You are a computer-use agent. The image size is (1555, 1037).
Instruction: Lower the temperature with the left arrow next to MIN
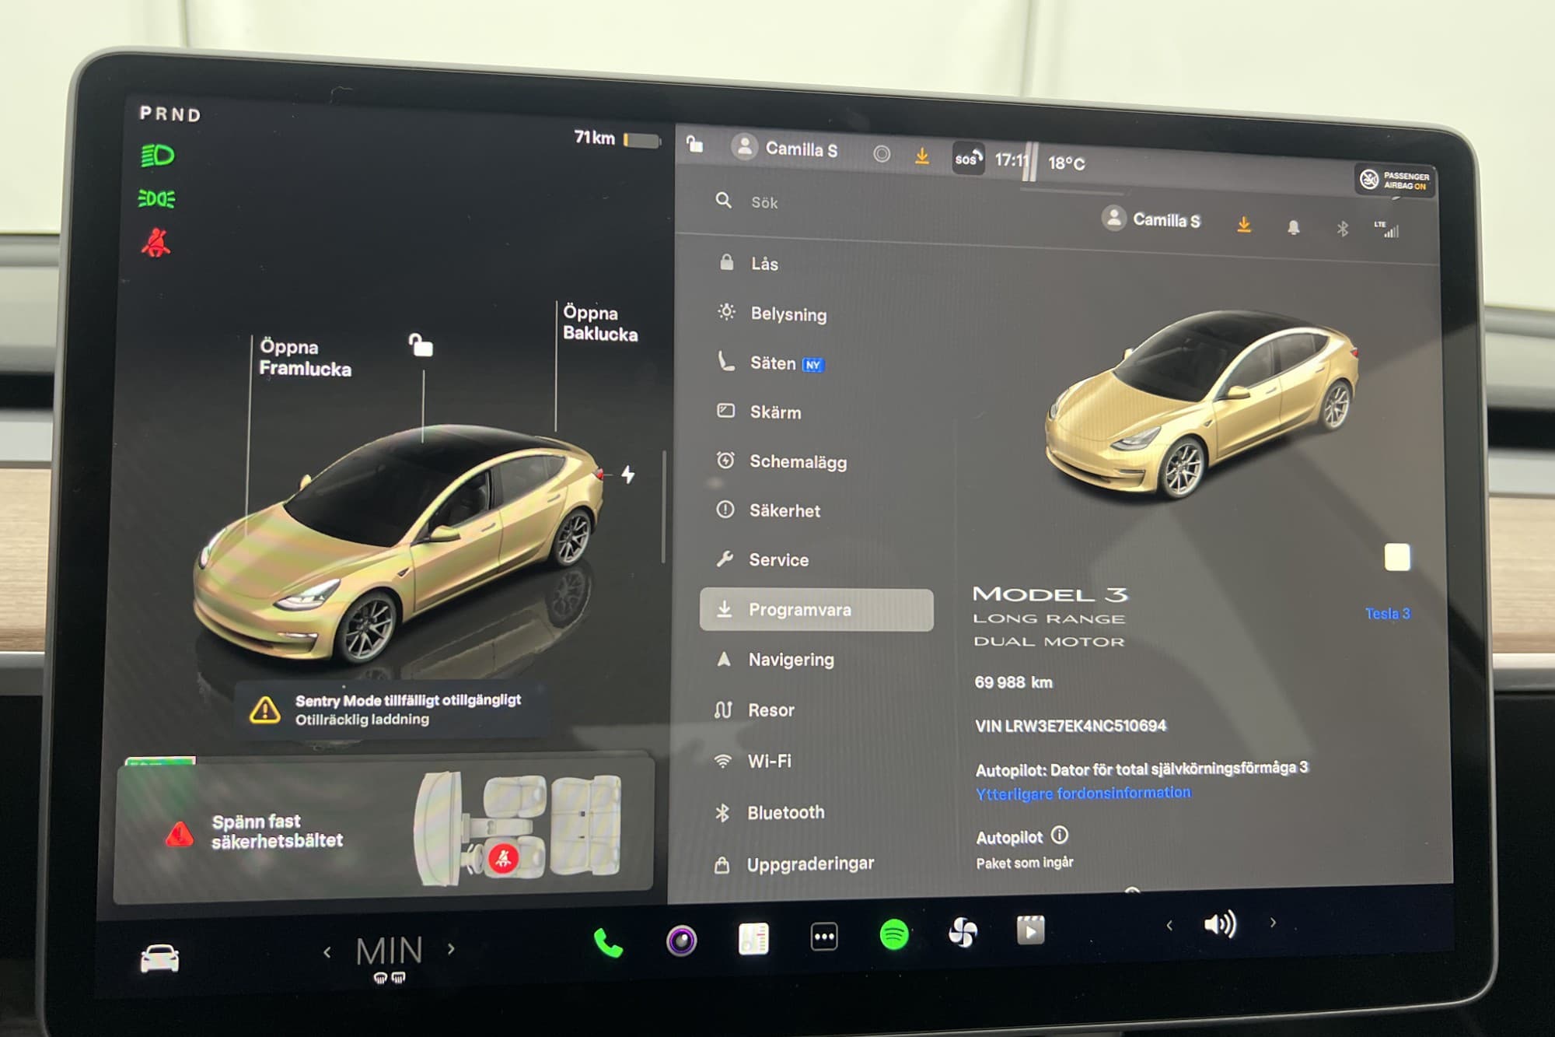(327, 952)
